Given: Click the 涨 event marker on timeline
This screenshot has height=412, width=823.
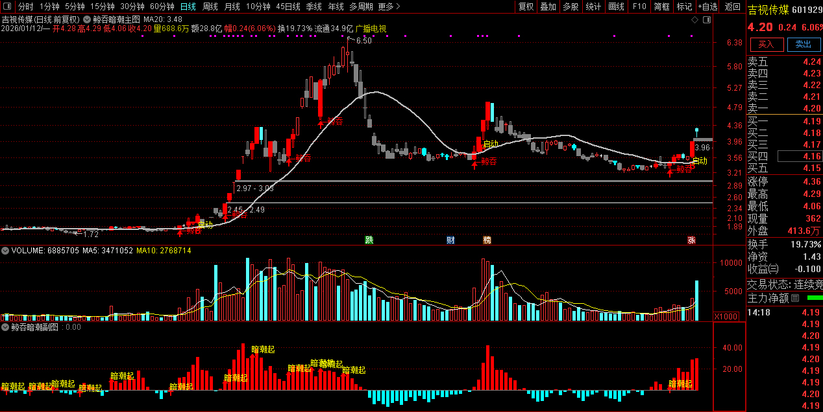Looking at the screenshot, I should coord(692,240).
